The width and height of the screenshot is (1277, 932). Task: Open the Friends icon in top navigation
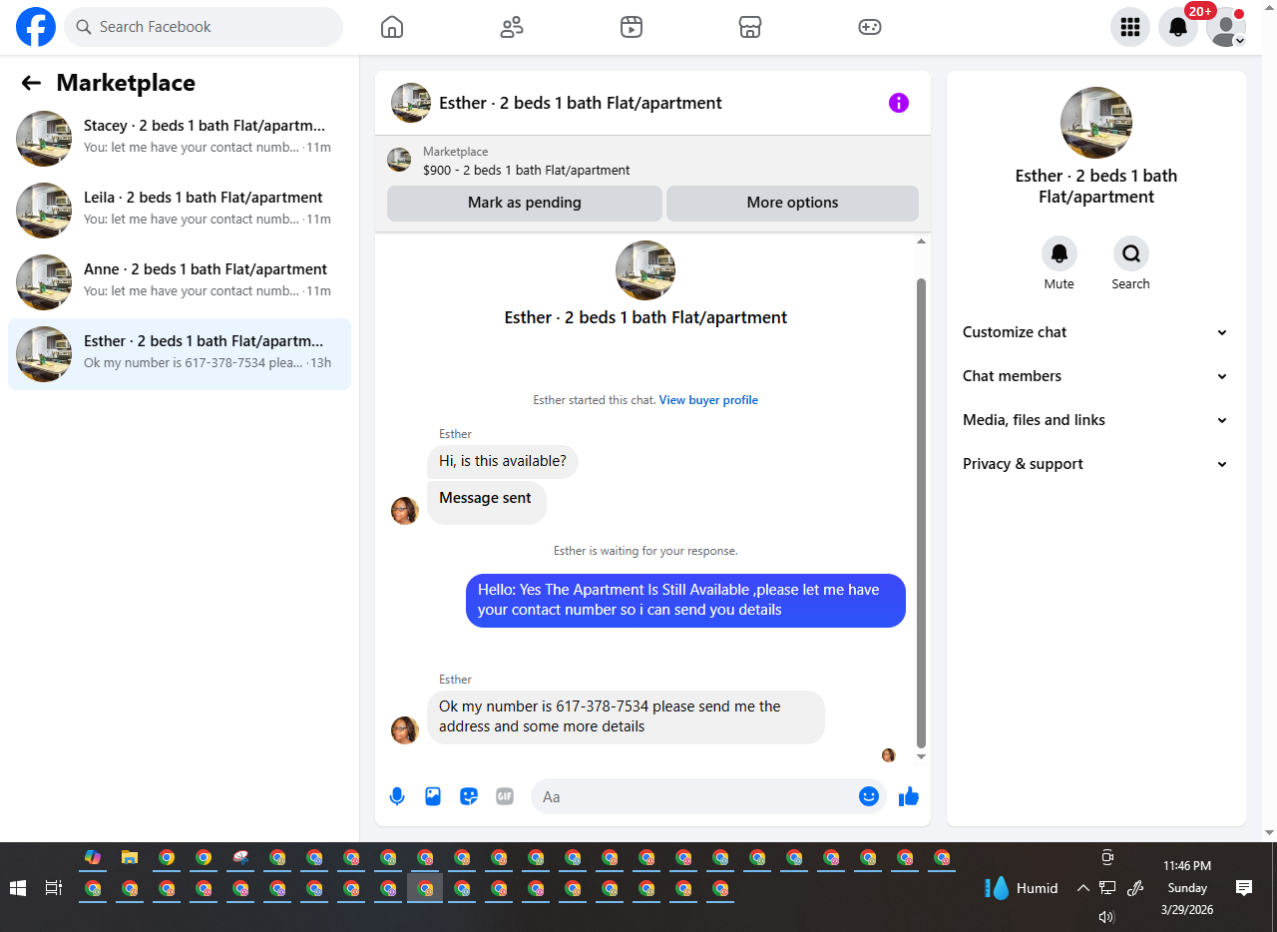(512, 27)
